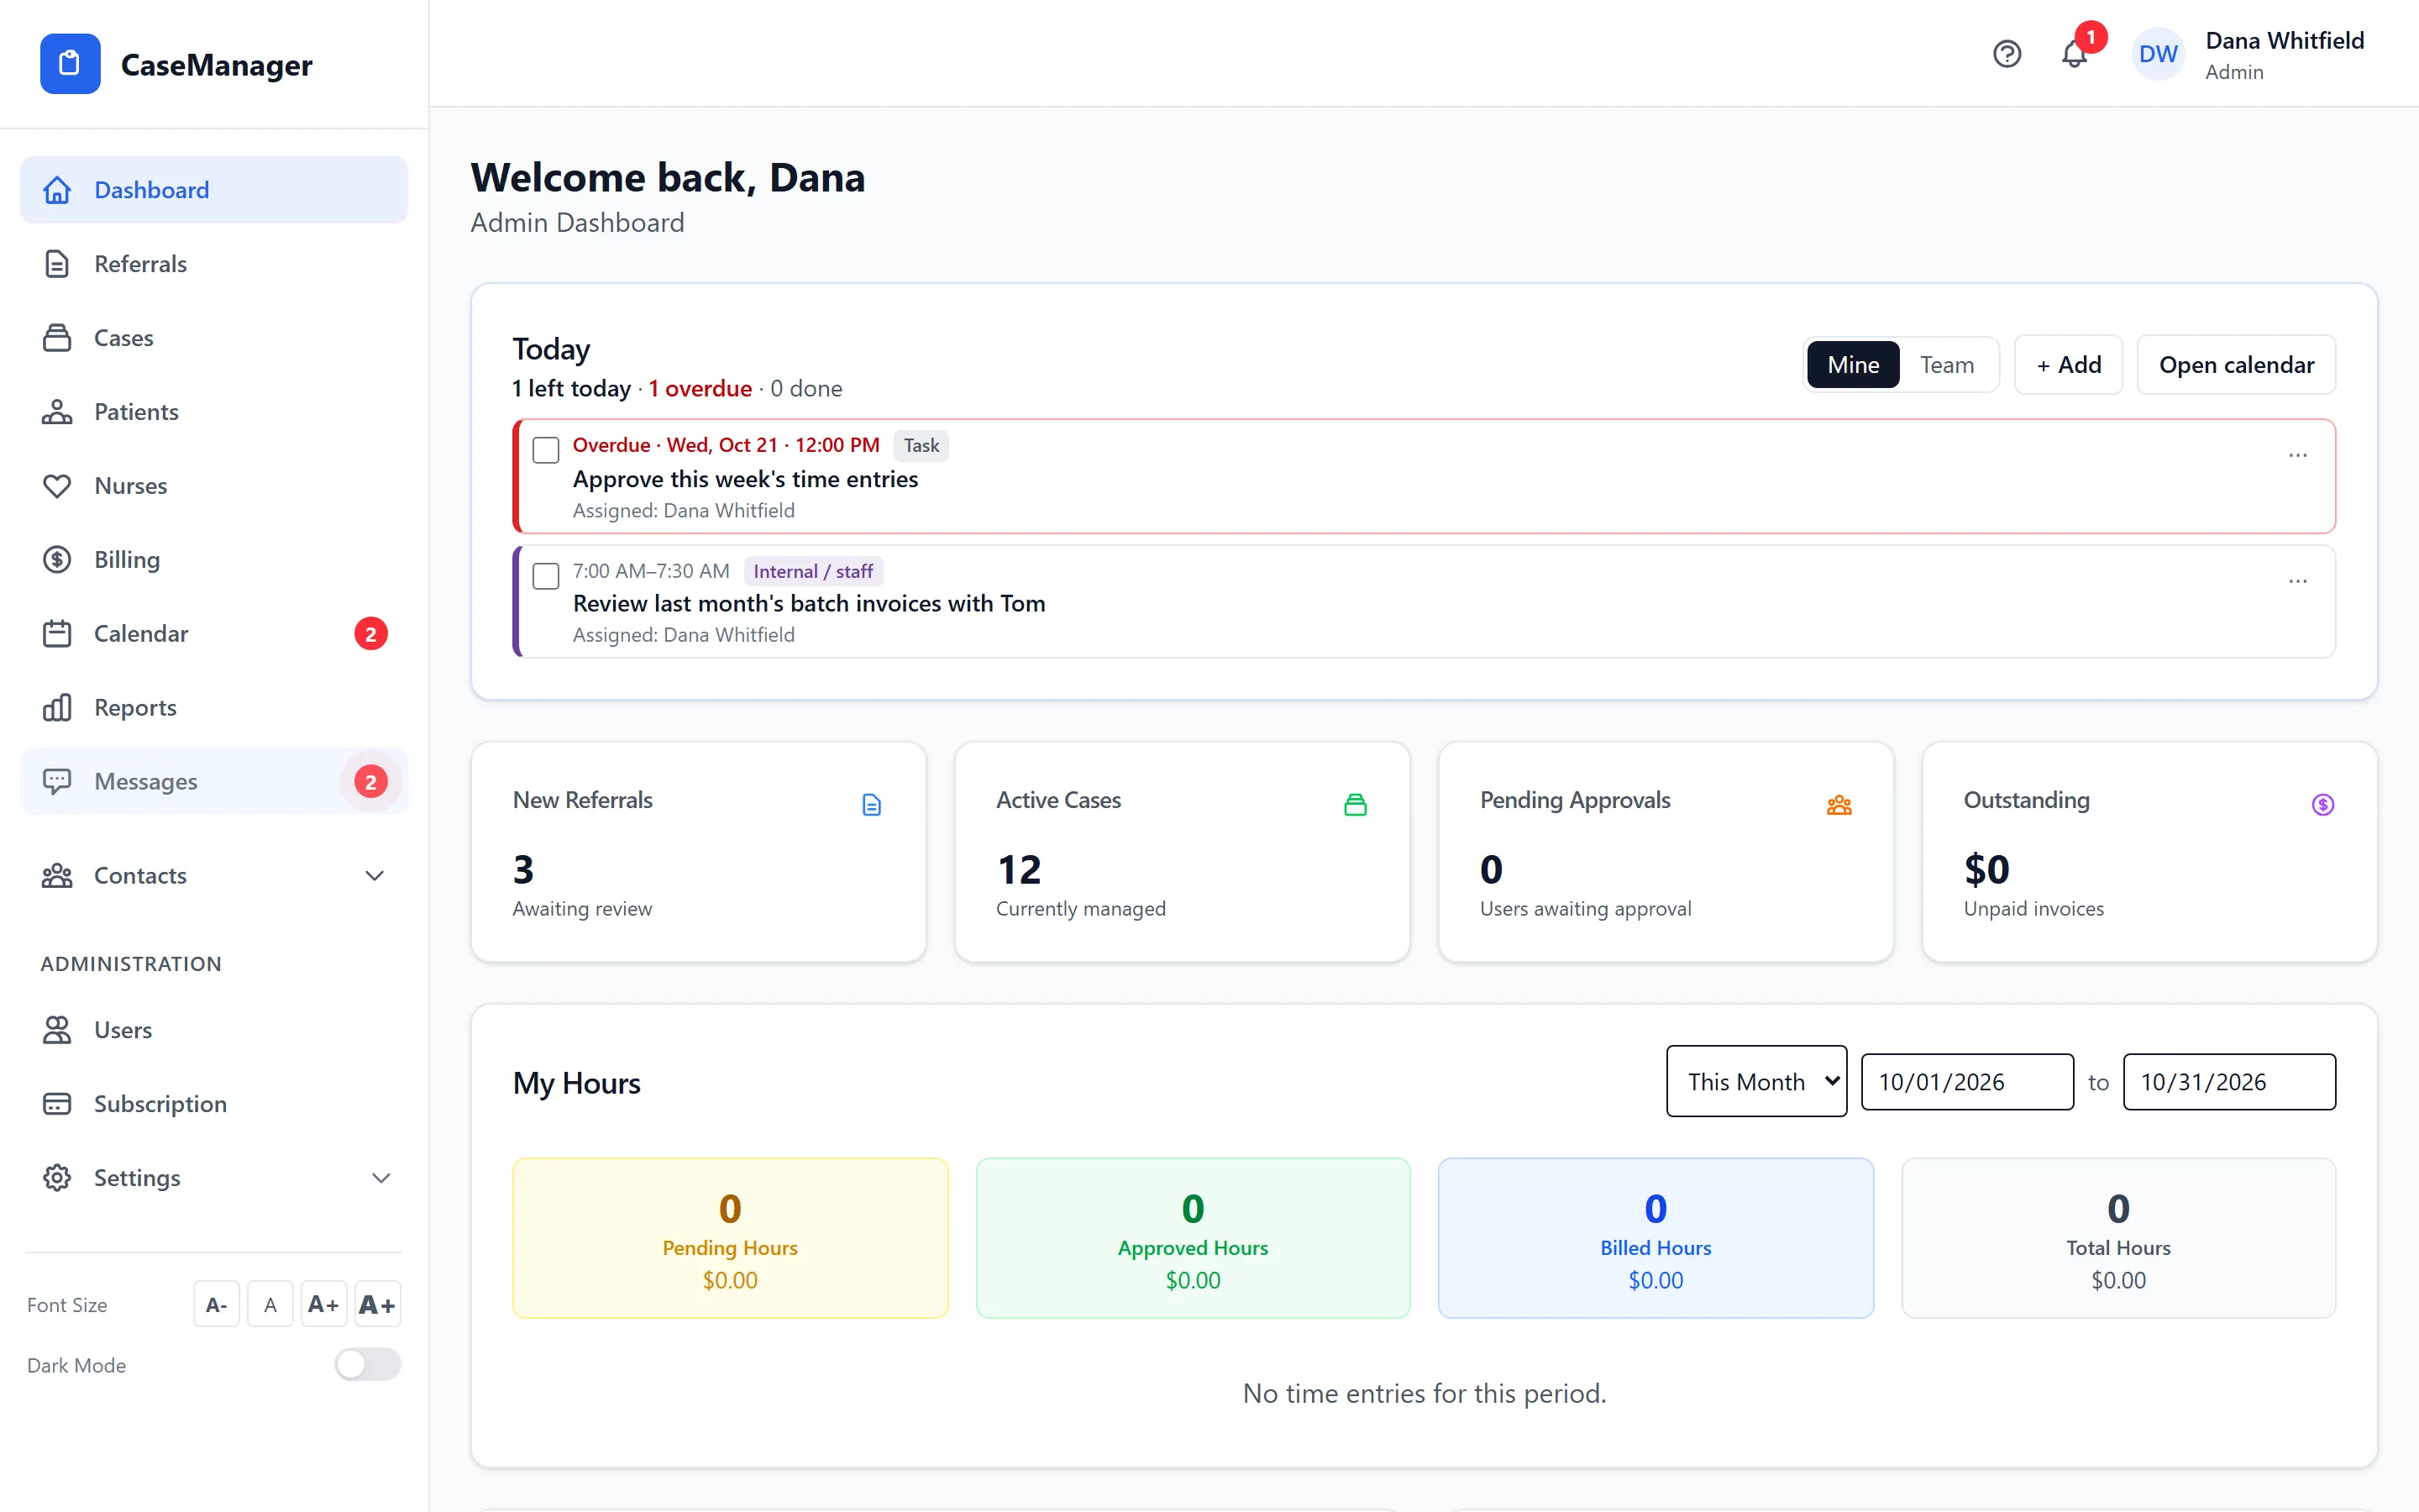The image size is (2419, 1512).
Task: Reset font size with the A button
Action: pos(270,1304)
